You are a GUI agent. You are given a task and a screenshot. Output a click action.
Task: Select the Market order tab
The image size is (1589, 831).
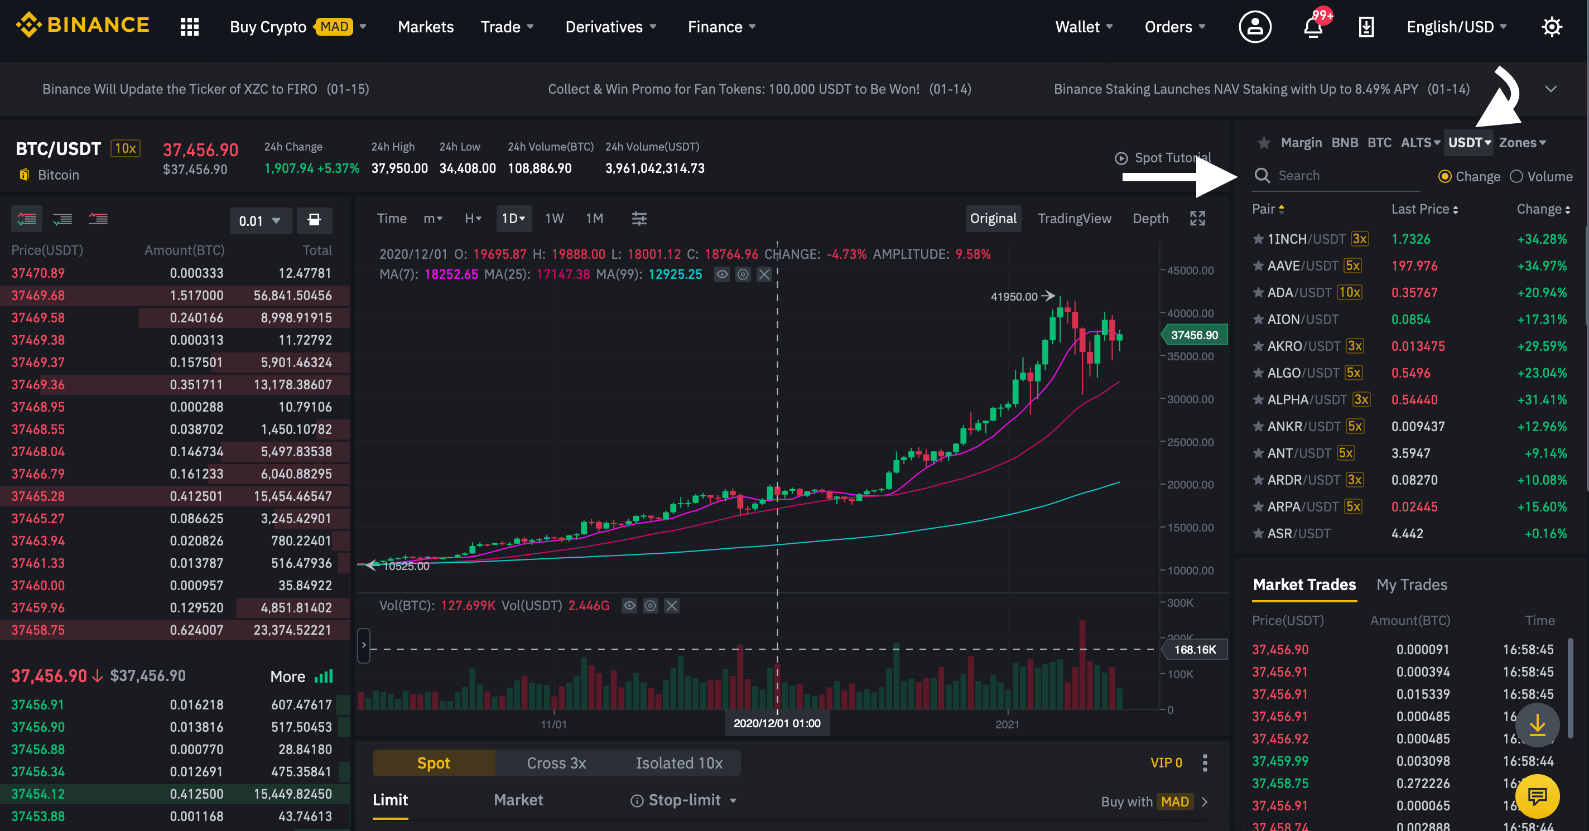pyautogui.click(x=518, y=800)
